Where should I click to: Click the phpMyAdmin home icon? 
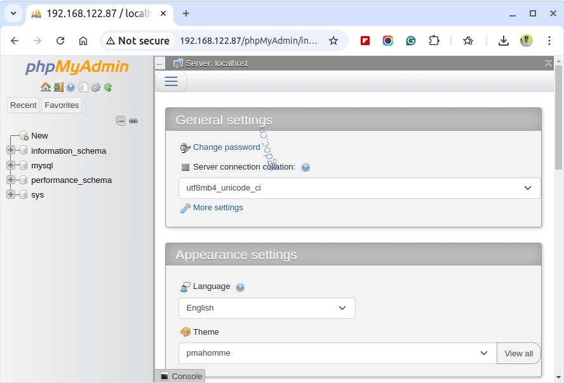click(x=46, y=87)
